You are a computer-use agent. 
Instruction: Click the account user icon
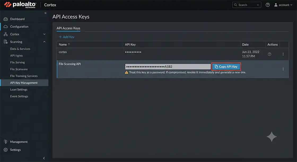[x=276, y=5]
